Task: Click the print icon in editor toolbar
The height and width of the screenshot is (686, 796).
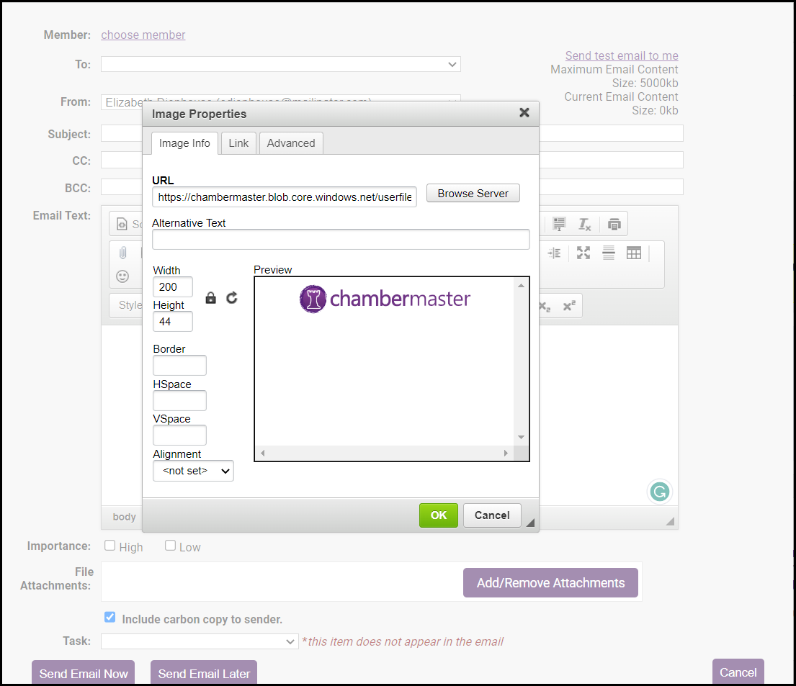Action: pyautogui.click(x=614, y=224)
